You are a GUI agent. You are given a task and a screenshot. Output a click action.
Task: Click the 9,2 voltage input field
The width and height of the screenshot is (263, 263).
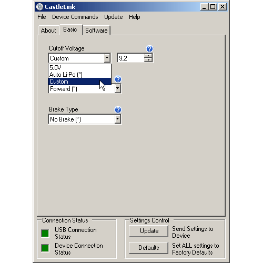click(x=131, y=58)
